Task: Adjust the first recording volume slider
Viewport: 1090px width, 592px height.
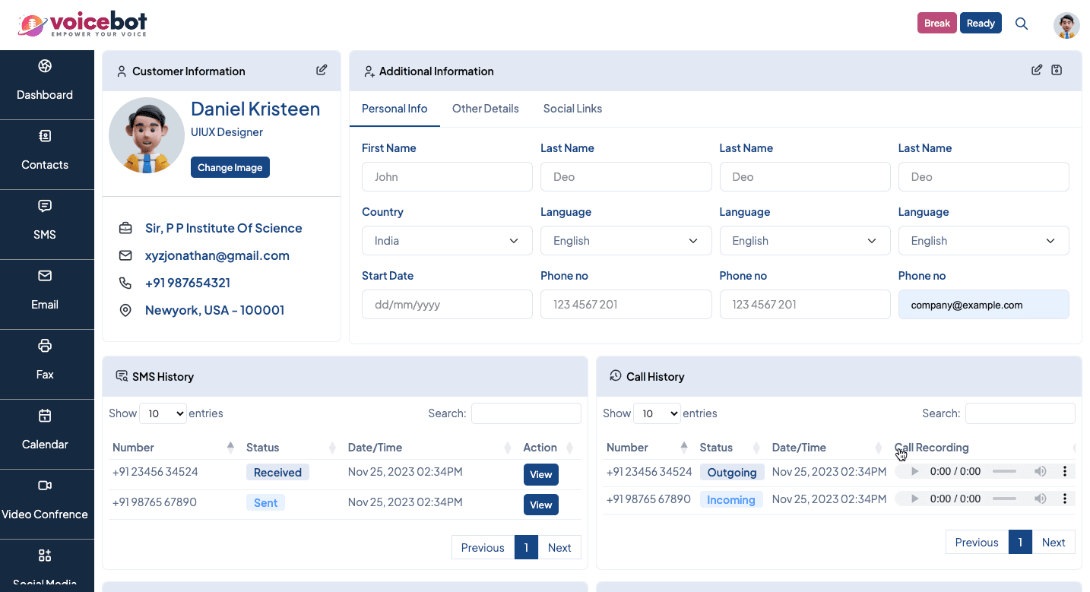Action: point(1004,471)
